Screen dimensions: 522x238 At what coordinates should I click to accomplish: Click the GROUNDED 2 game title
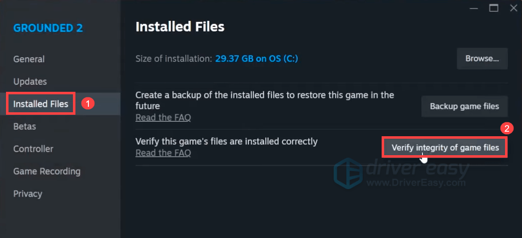point(48,27)
